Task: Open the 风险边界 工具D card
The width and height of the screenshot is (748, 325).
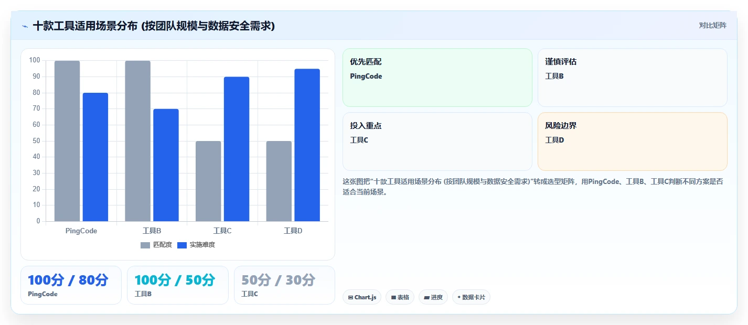Action: click(x=633, y=142)
